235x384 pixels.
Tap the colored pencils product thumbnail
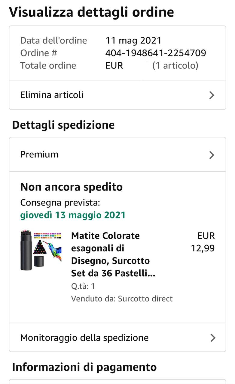pos(41,250)
